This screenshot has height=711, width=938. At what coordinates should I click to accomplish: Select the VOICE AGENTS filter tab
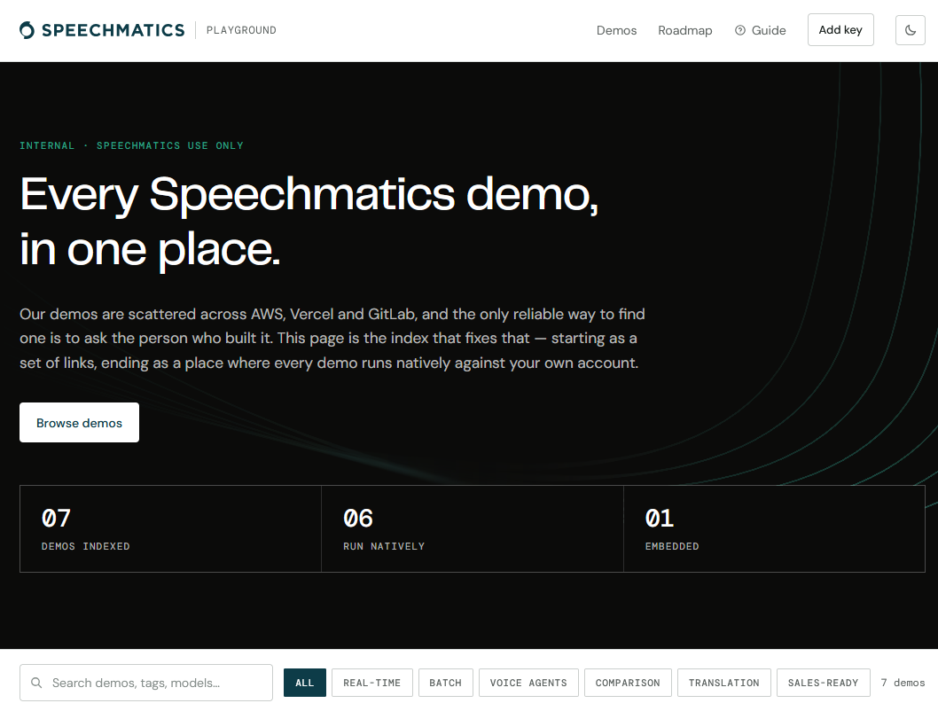pos(528,683)
